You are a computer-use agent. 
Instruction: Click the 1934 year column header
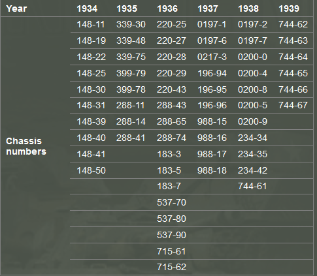point(87,8)
